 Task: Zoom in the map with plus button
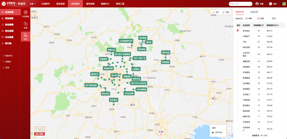point(229,127)
